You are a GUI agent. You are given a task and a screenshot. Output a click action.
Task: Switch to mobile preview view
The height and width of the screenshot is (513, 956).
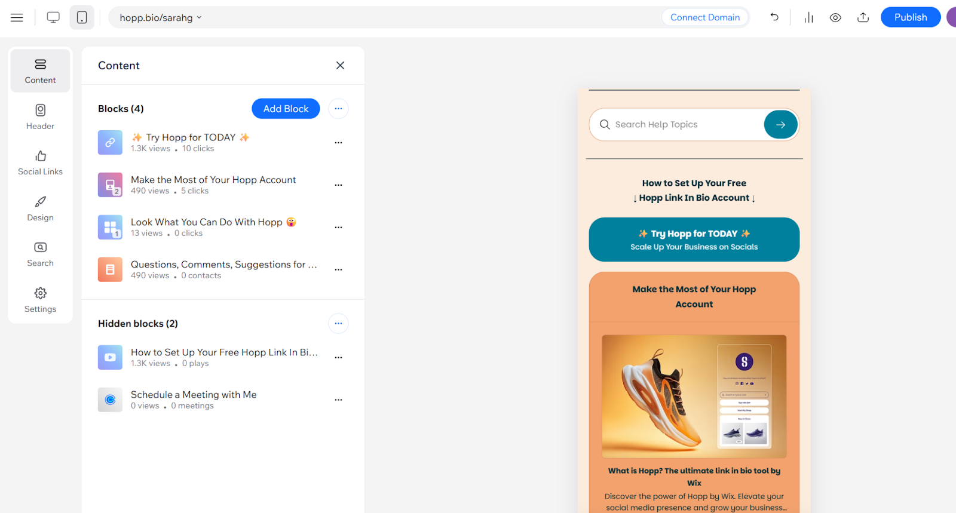point(82,17)
